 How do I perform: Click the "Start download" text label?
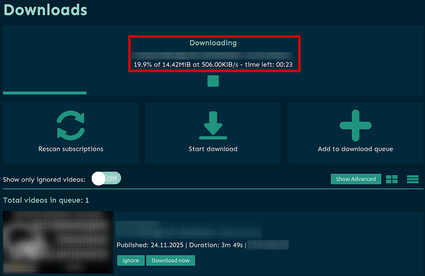pyautogui.click(x=212, y=149)
